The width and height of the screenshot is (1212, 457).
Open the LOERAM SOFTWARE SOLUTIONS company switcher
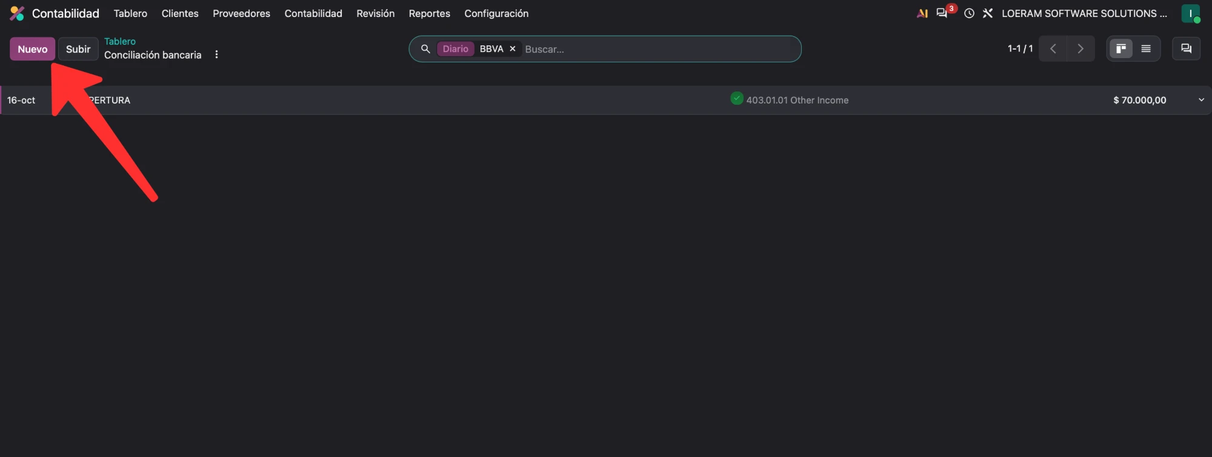click(x=1084, y=13)
